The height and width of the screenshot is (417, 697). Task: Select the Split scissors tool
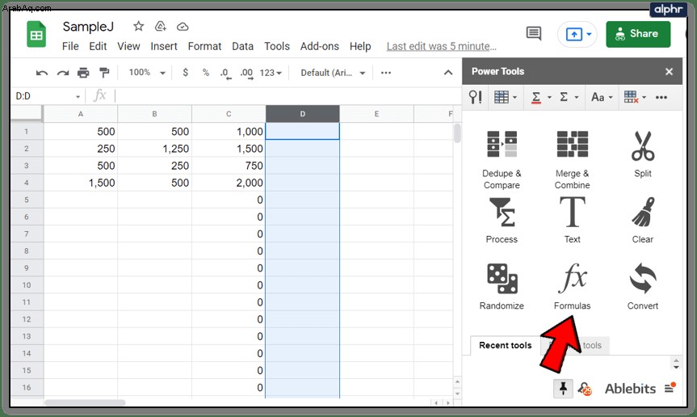643,154
